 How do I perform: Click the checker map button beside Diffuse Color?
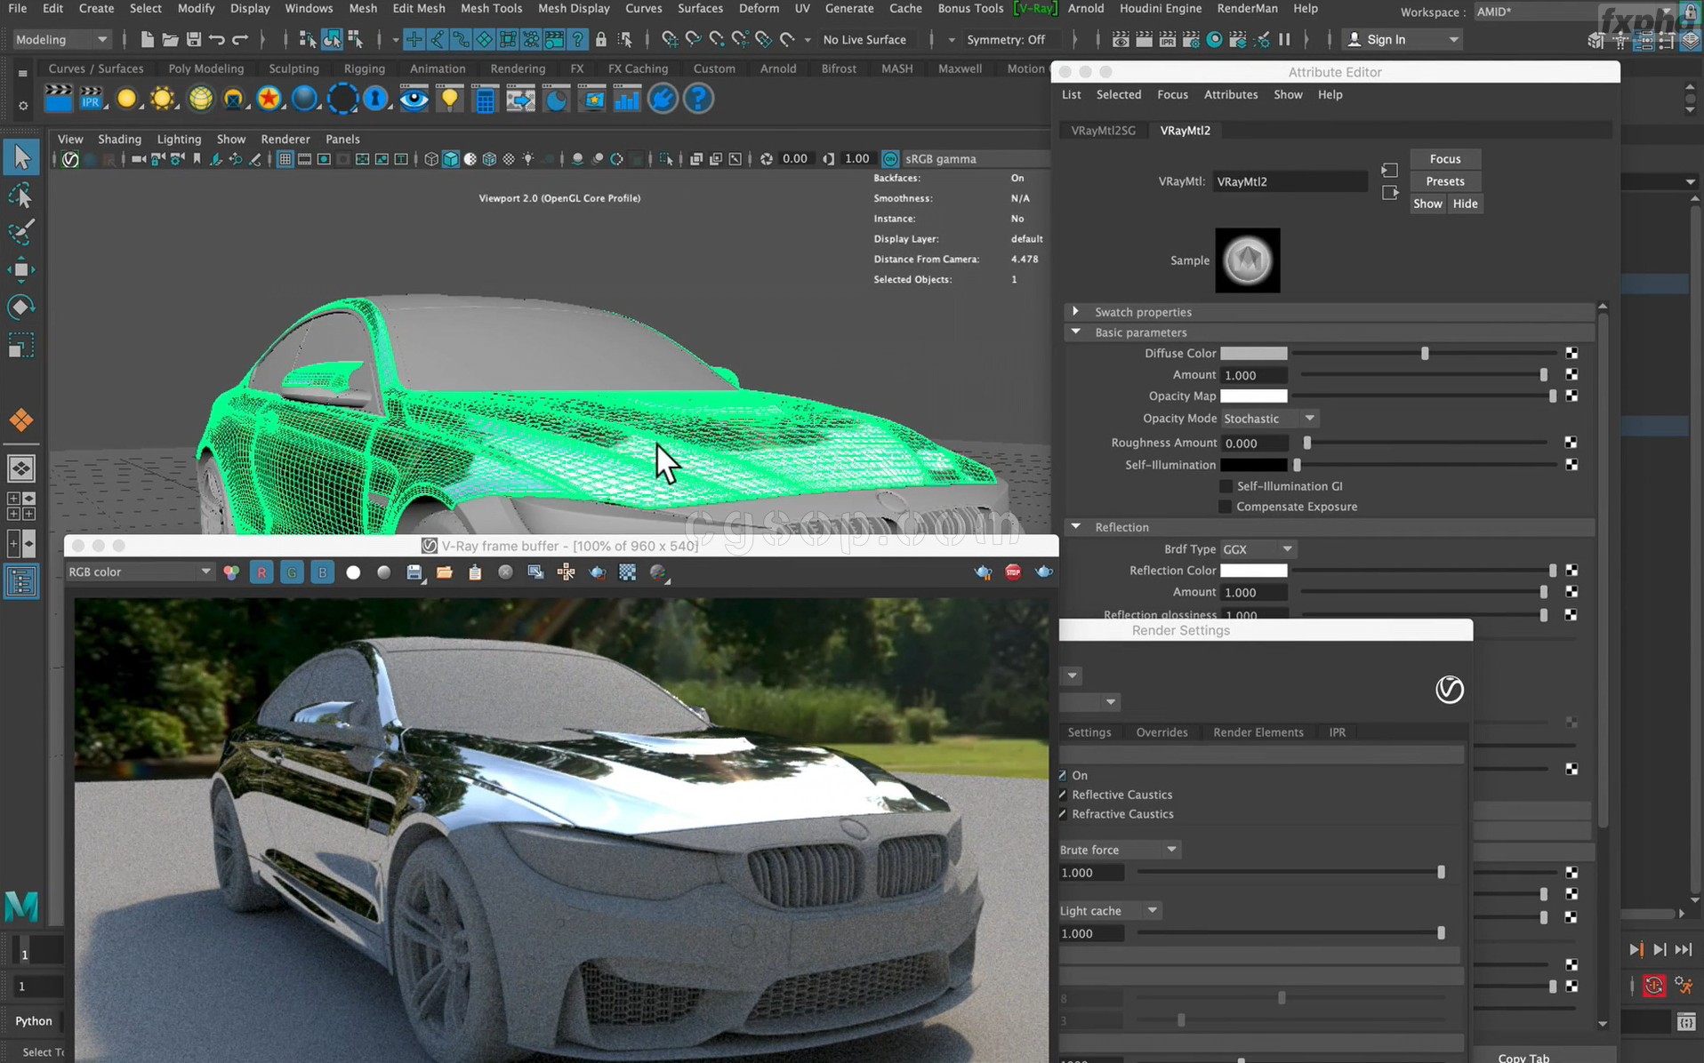1571,353
